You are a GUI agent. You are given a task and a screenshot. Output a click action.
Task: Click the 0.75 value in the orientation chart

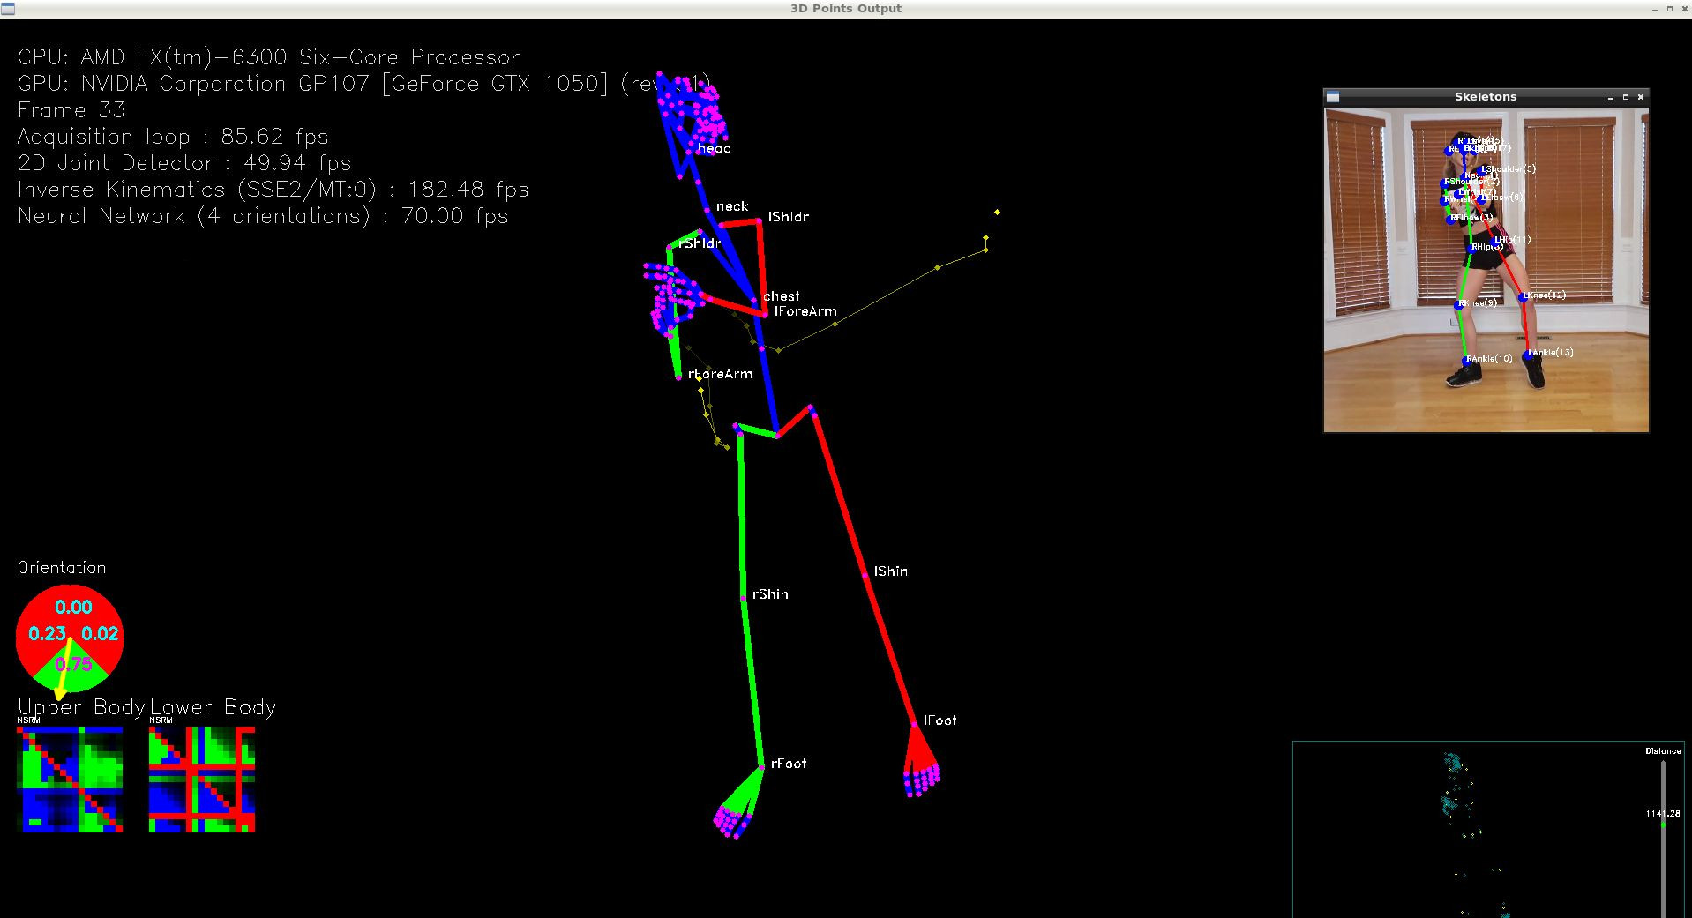click(x=73, y=664)
